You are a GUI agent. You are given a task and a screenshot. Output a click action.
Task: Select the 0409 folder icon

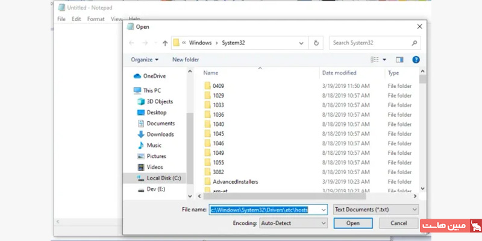(208, 86)
